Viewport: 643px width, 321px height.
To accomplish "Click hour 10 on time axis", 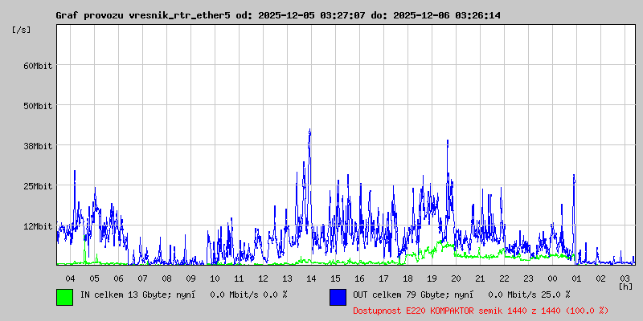I will pyautogui.click(x=215, y=278).
